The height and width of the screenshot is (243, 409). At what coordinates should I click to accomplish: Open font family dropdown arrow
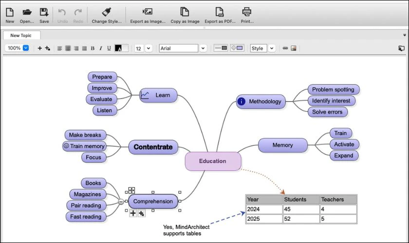tap(203, 48)
